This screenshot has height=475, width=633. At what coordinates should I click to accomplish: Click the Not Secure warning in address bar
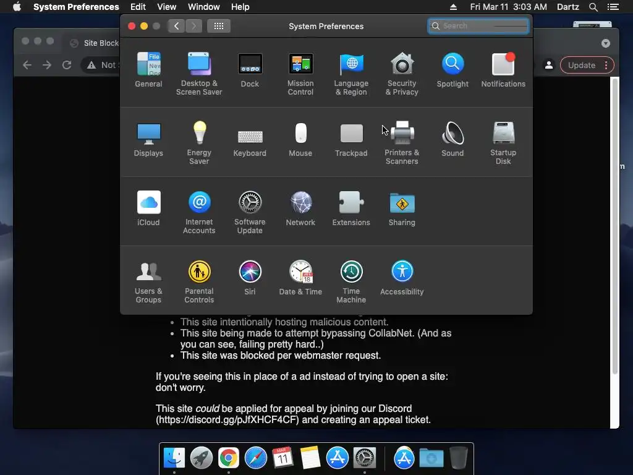pos(102,65)
